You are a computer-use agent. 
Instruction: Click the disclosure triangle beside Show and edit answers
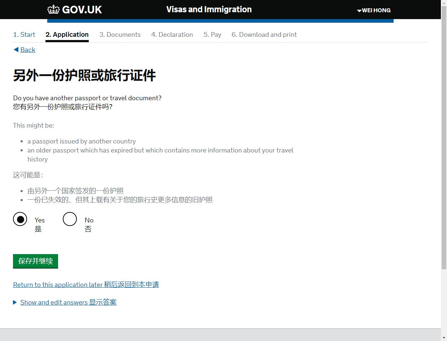coord(15,302)
